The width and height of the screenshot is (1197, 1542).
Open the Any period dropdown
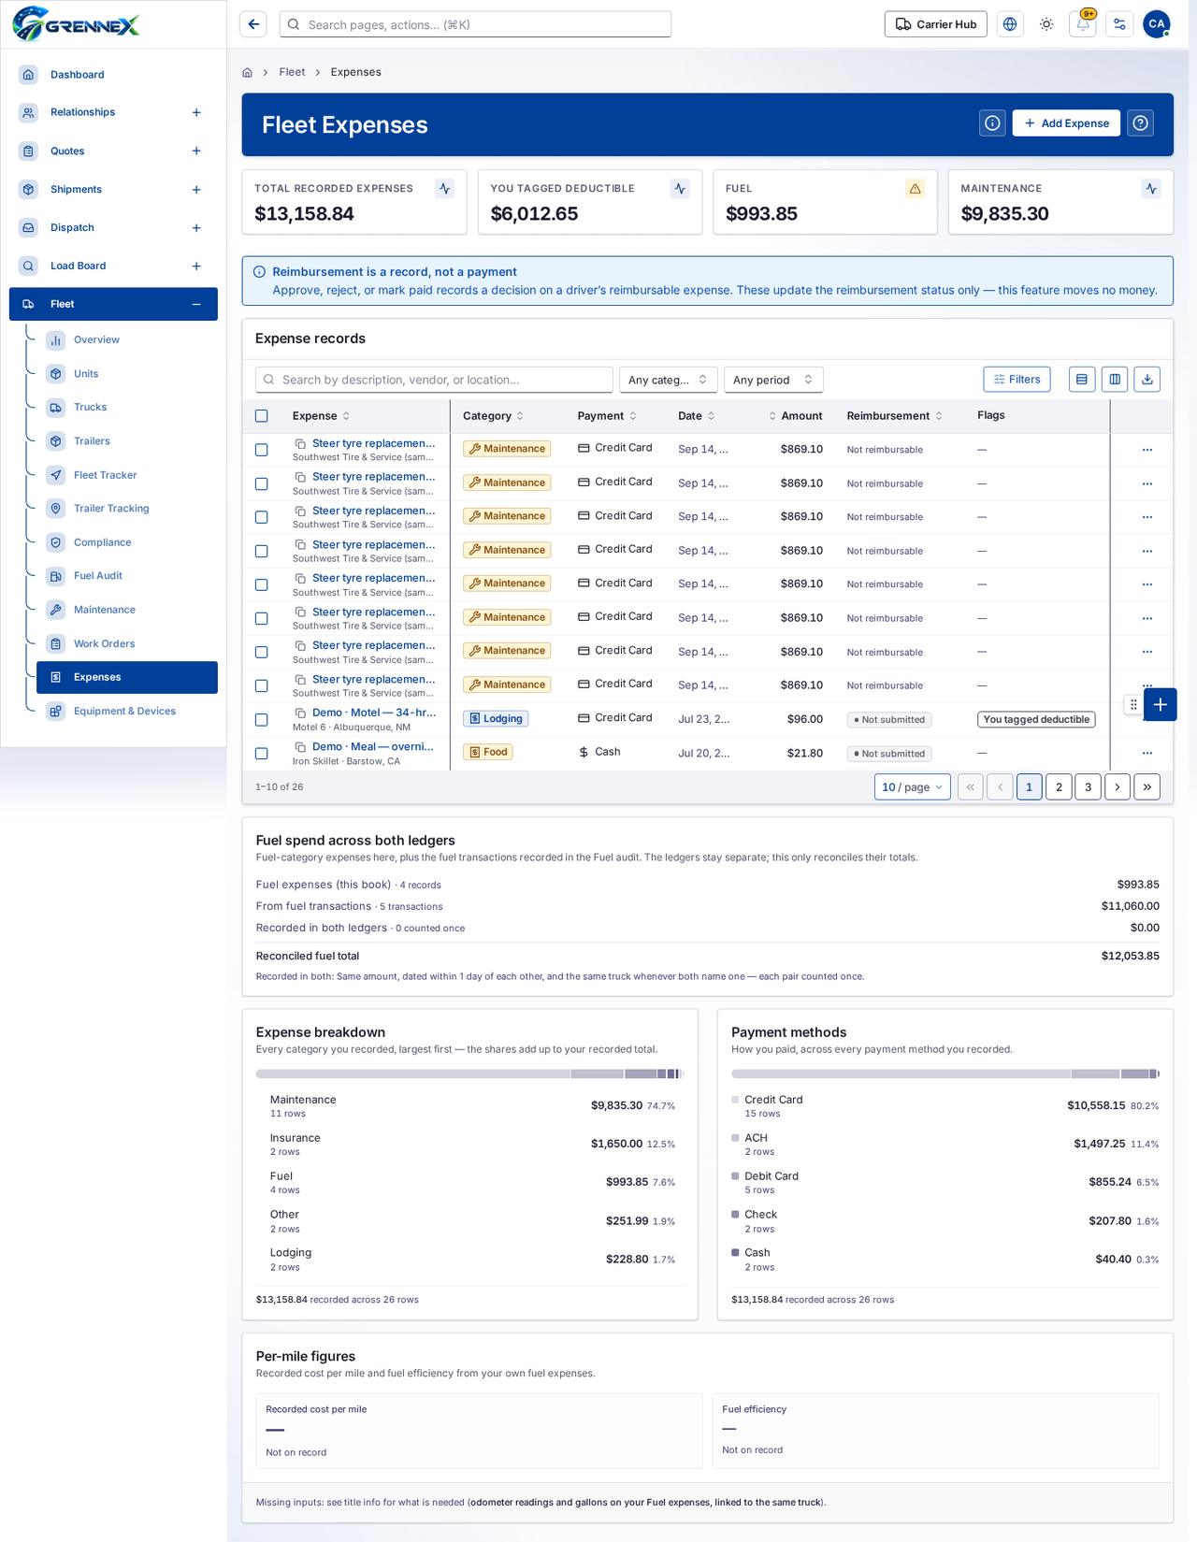point(773,380)
